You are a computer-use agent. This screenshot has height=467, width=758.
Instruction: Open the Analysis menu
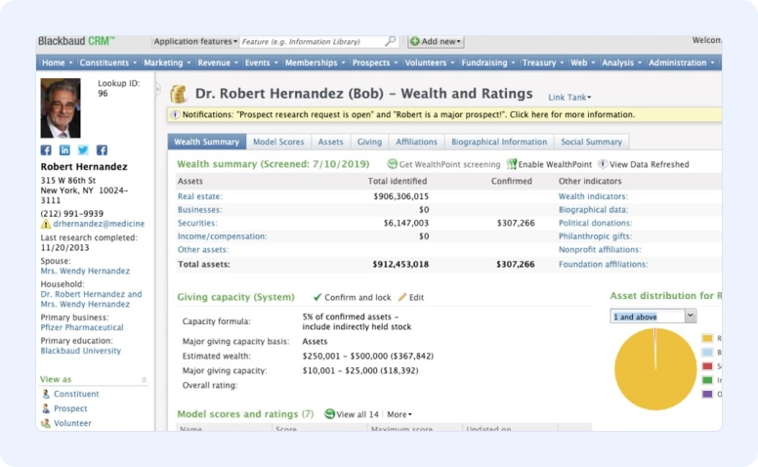pyautogui.click(x=621, y=63)
